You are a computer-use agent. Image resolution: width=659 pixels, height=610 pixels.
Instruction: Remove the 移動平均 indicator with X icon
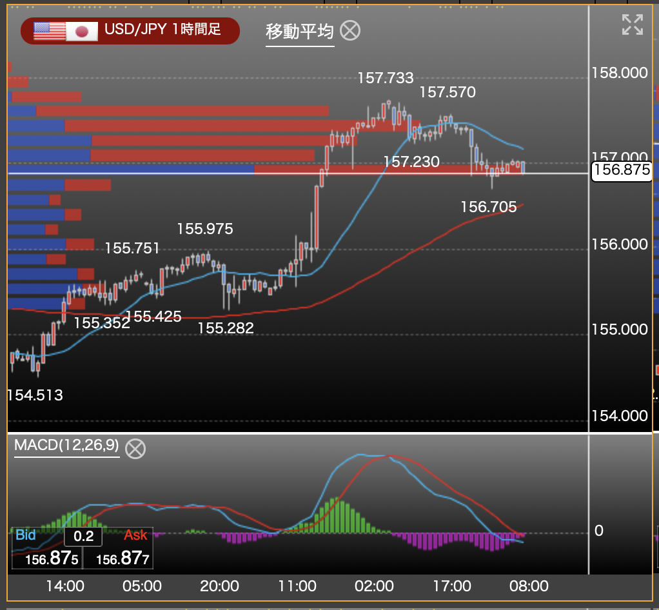pyautogui.click(x=350, y=30)
